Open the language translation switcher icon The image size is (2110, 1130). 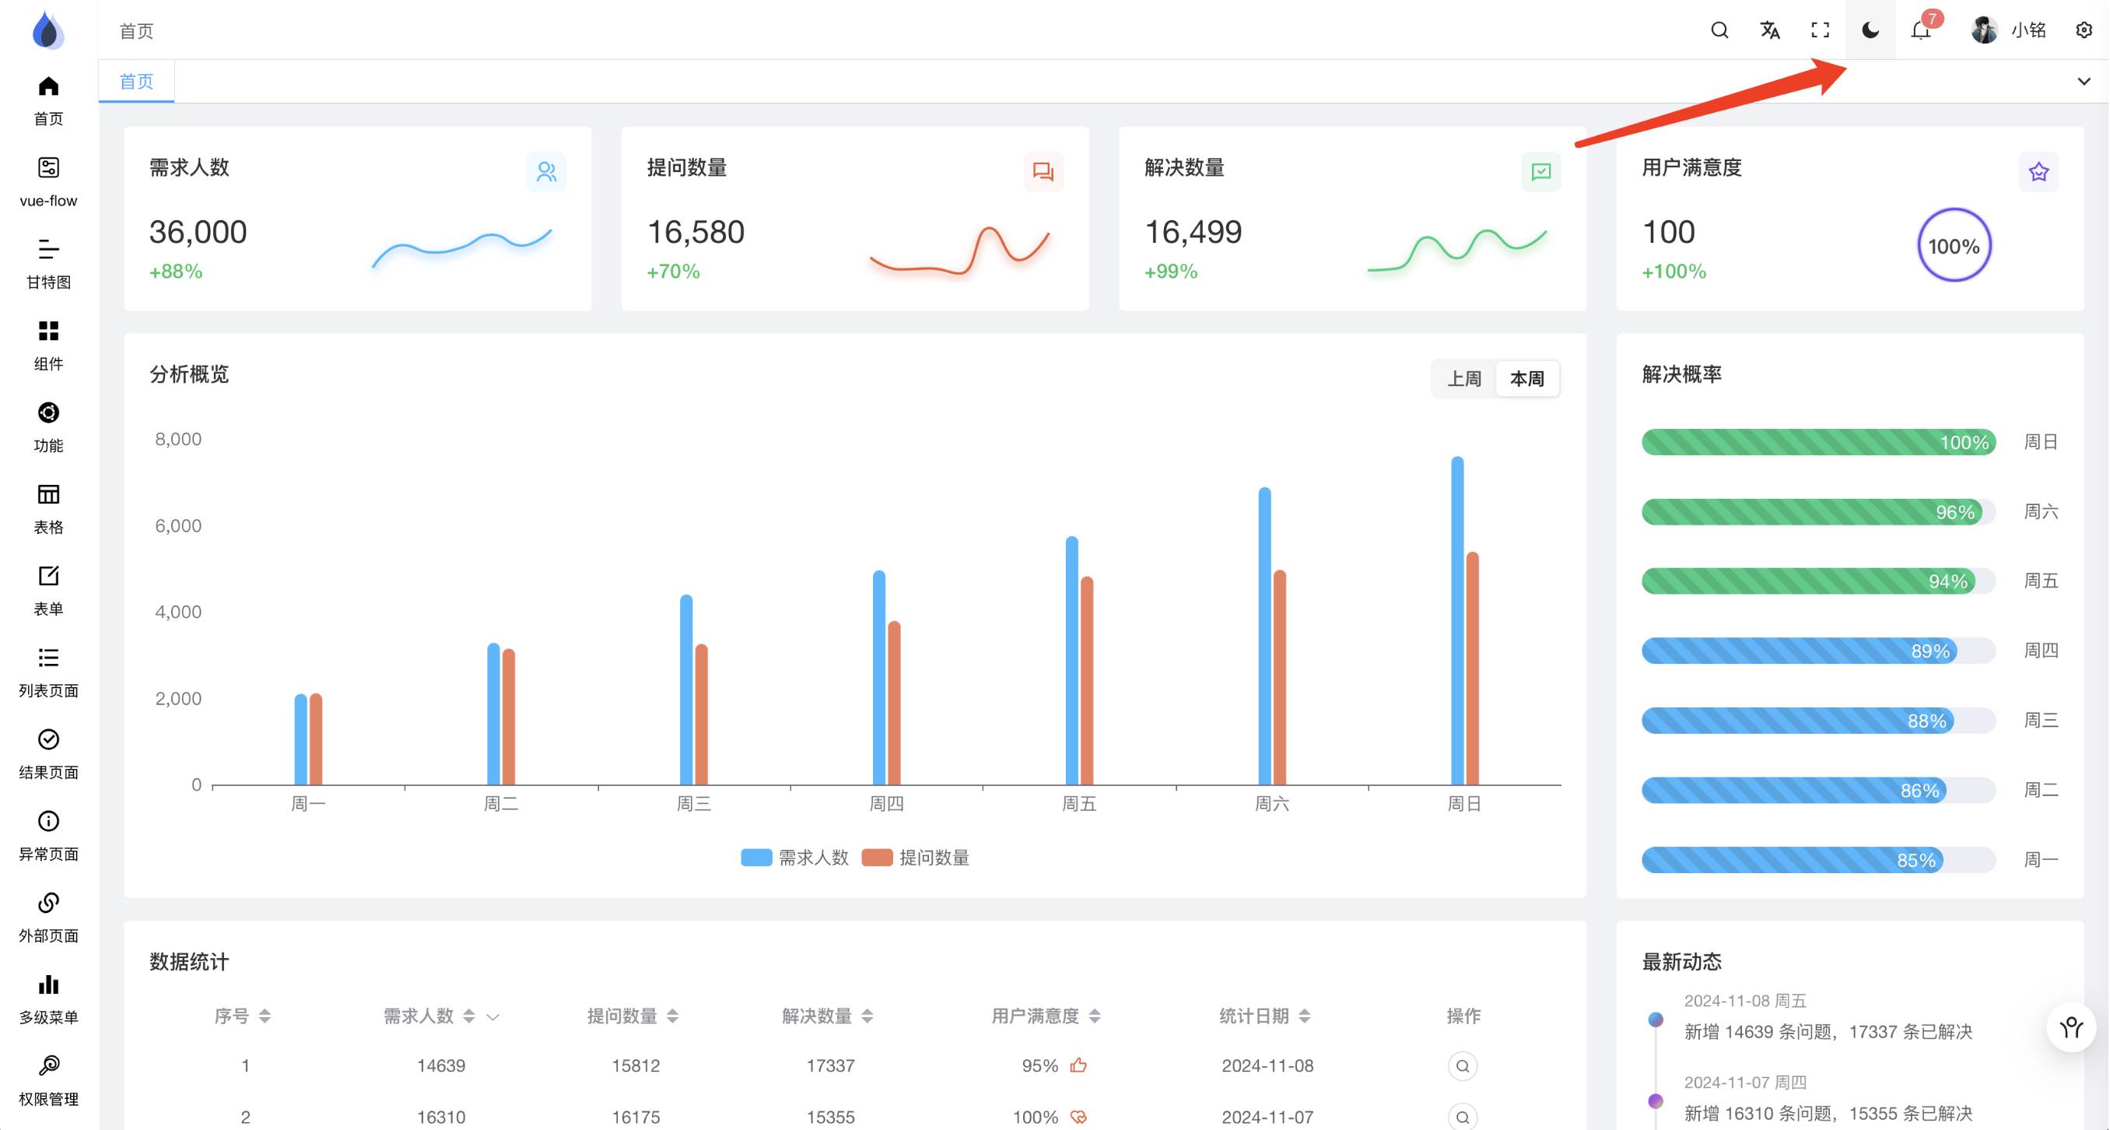(x=1769, y=30)
